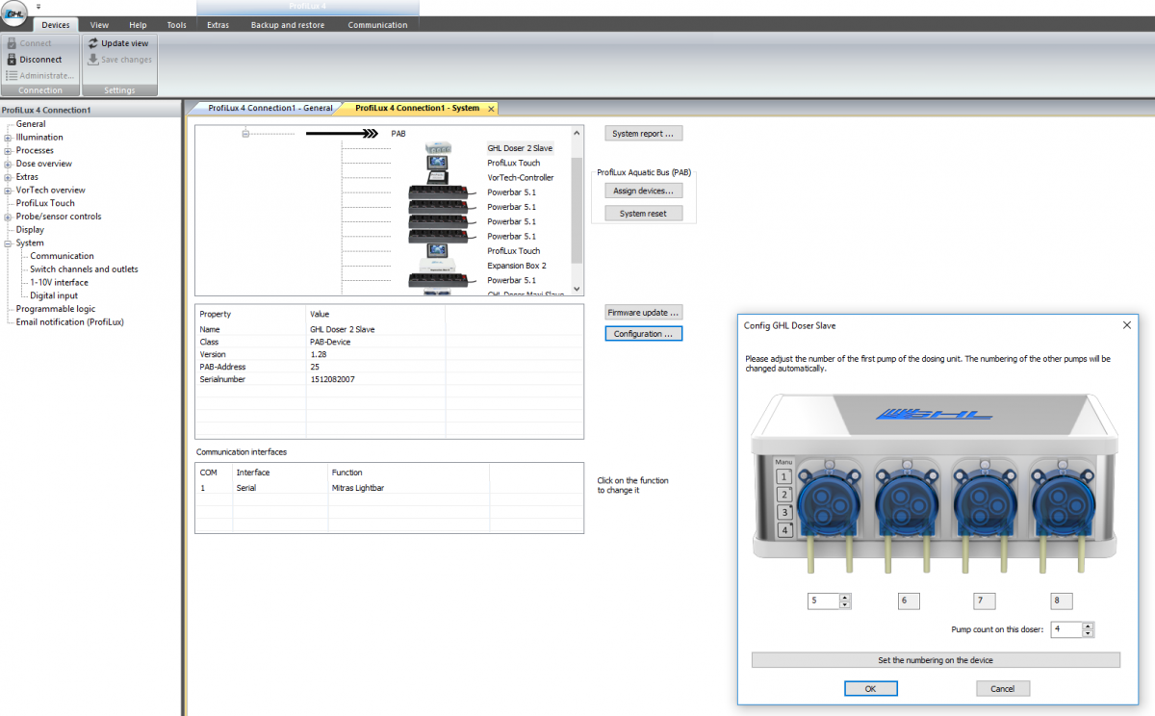Select Expansion Box 2 in the device list
1155x716 pixels.
click(517, 266)
